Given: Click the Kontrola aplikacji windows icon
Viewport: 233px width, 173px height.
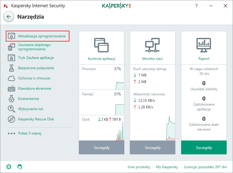Looking at the screenshot, I should point(101,45).
